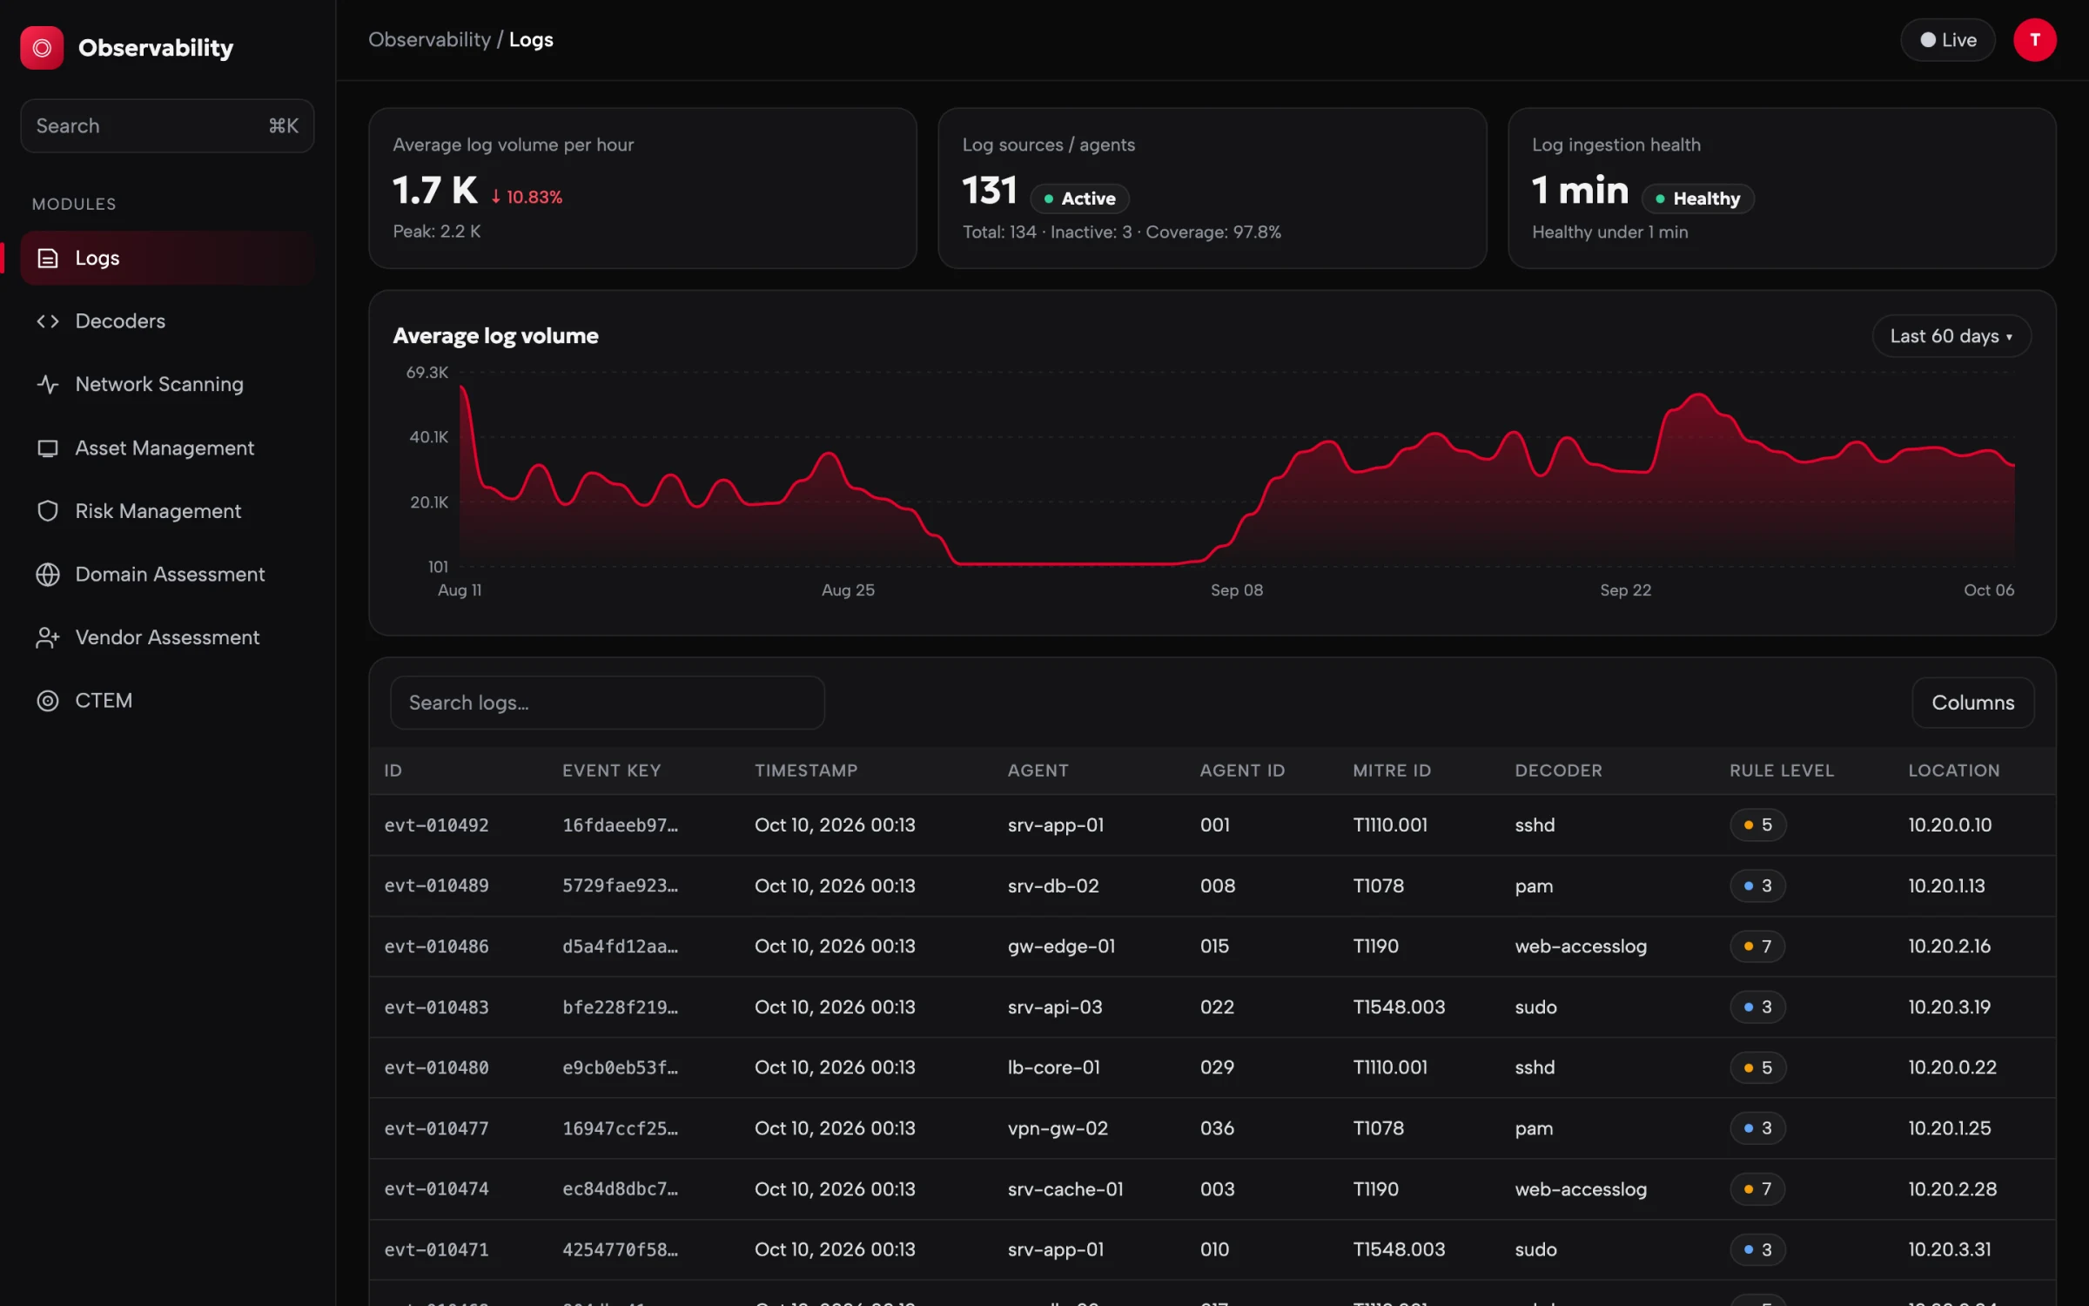Image resolution: width=2089 pixels, height=1306 pixels.
Task: Navigate to Risk Management
Action: click(167, 511)
